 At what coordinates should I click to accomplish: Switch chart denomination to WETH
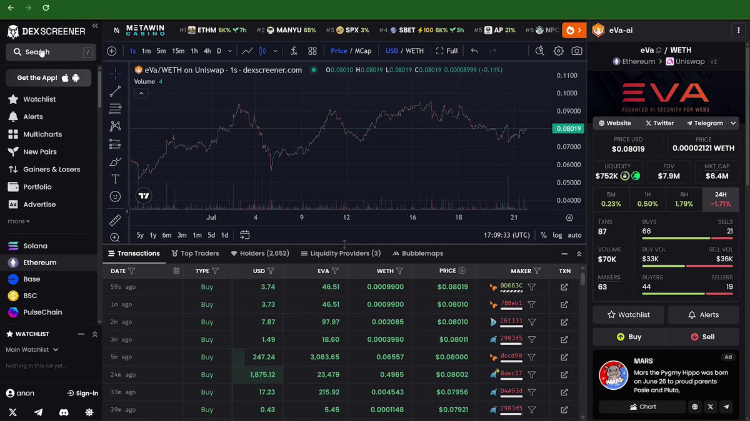414,51
